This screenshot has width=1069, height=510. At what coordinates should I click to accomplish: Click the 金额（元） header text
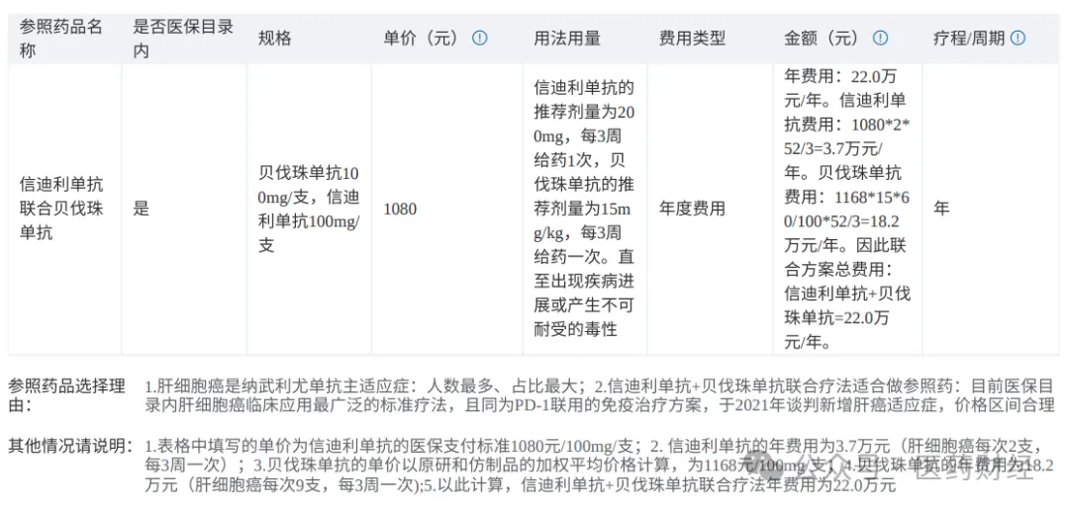tap(822, 39)
